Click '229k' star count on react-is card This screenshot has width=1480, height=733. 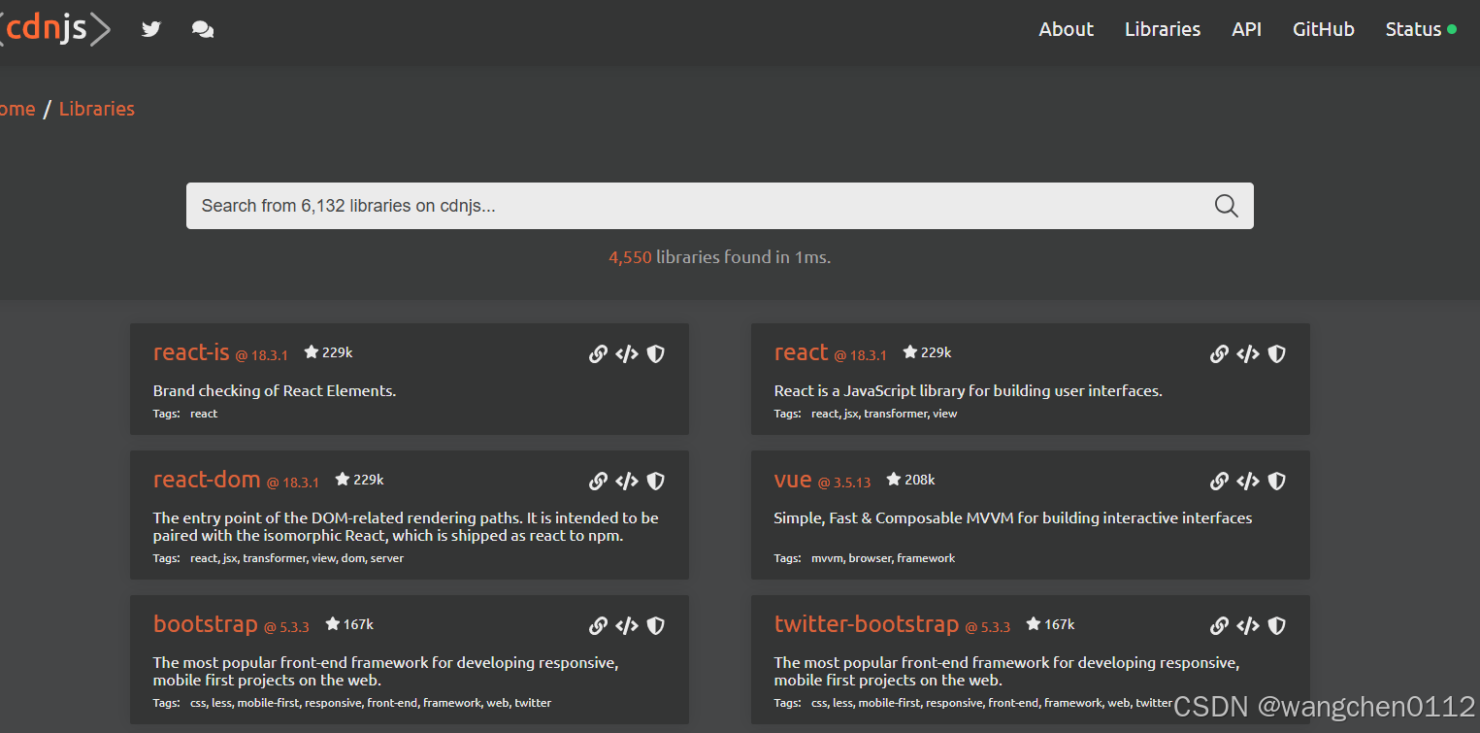pos(337,352)
